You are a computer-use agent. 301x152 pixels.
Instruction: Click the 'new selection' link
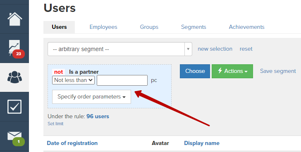tap(215, 49)
